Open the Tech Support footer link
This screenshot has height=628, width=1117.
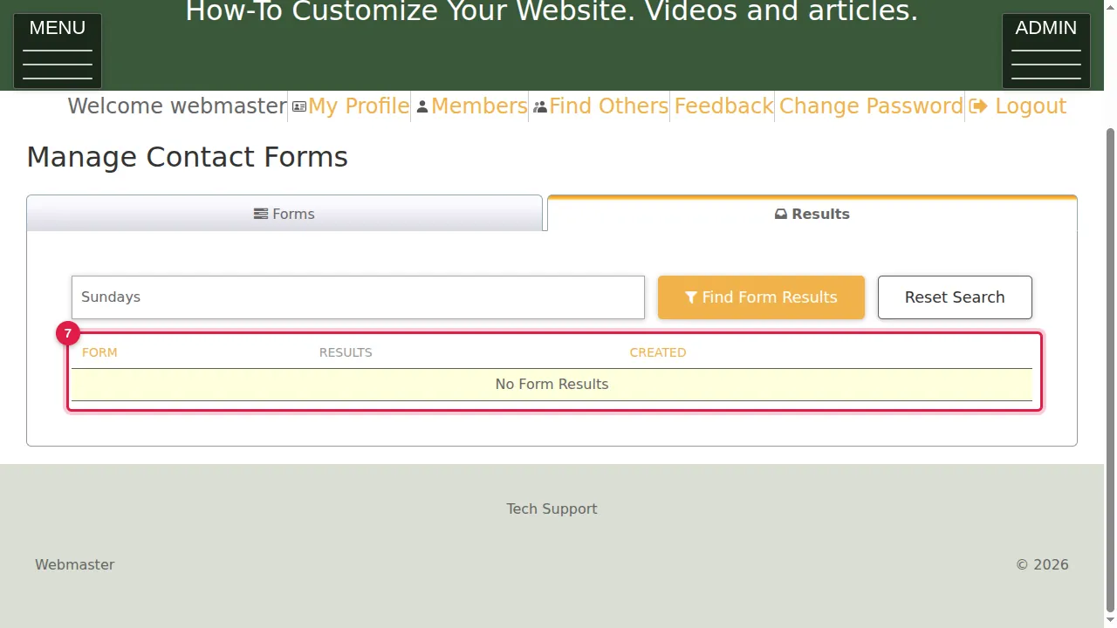552,509
